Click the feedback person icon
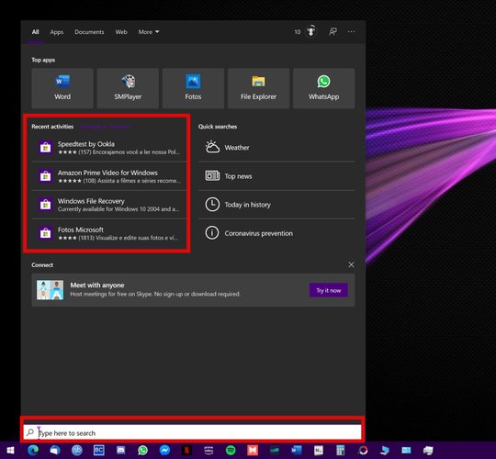The image size is (496, 459). pyautogui.click(x=333, y=31)
